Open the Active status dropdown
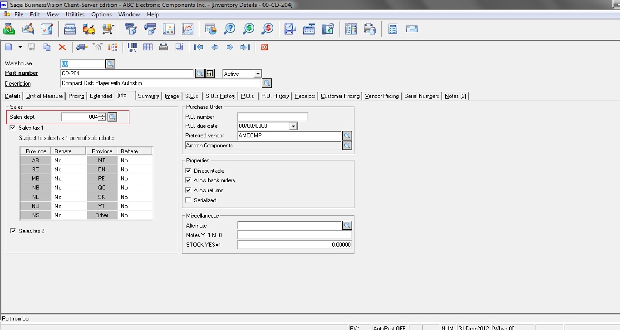The width and height of the screenshot is (620, 330). tap(258, 73)
